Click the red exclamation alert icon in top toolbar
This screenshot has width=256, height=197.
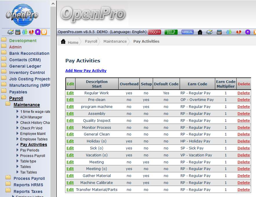(238, 32)
